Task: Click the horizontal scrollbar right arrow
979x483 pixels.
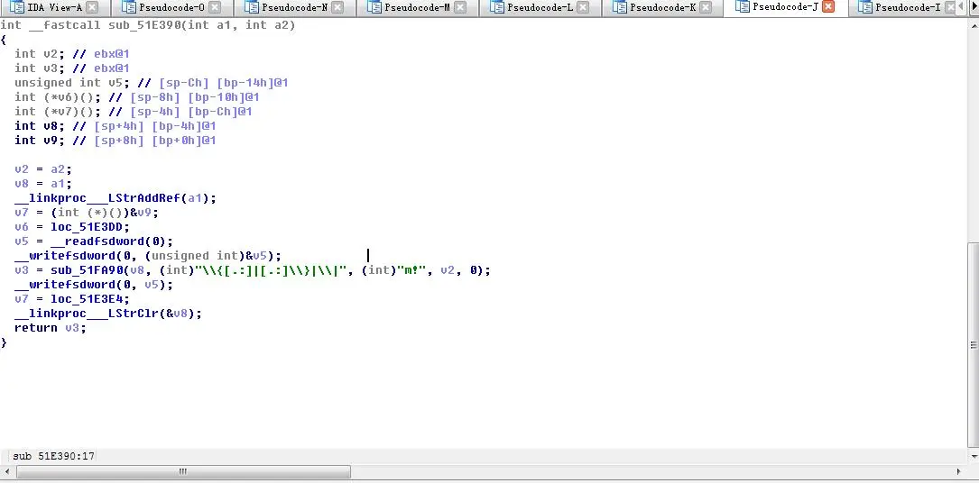Action: (x=960, y=472)
